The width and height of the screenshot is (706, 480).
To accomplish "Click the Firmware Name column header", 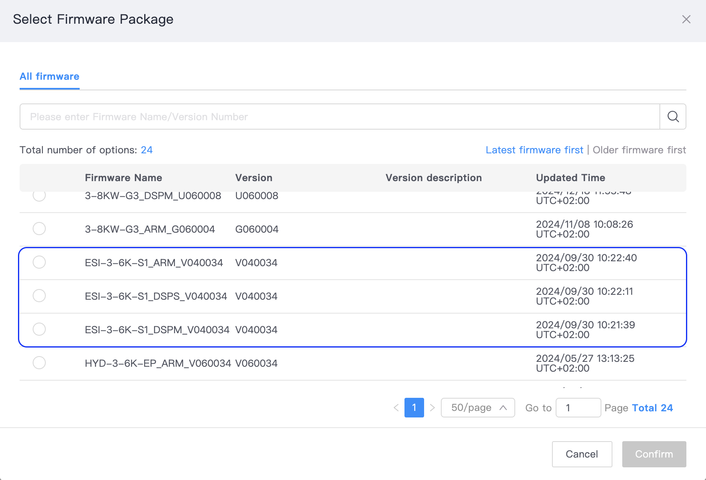I will coord(123,178).
